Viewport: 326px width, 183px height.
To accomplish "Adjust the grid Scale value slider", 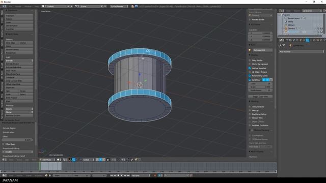I will pyautogui.click(x=260, y=87).
